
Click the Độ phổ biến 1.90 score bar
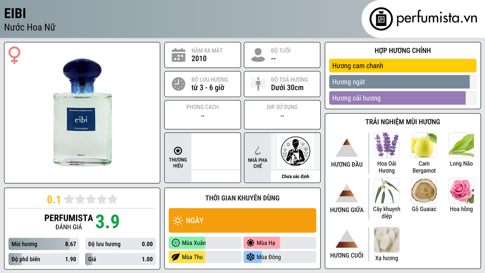click(x=44, y=259)
